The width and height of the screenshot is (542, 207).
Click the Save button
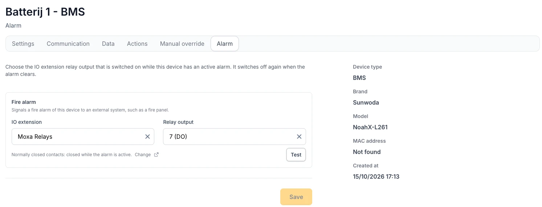pos(296,197)
